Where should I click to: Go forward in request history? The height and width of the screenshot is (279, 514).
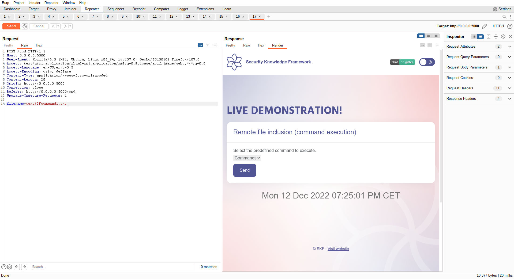[65, 26]
